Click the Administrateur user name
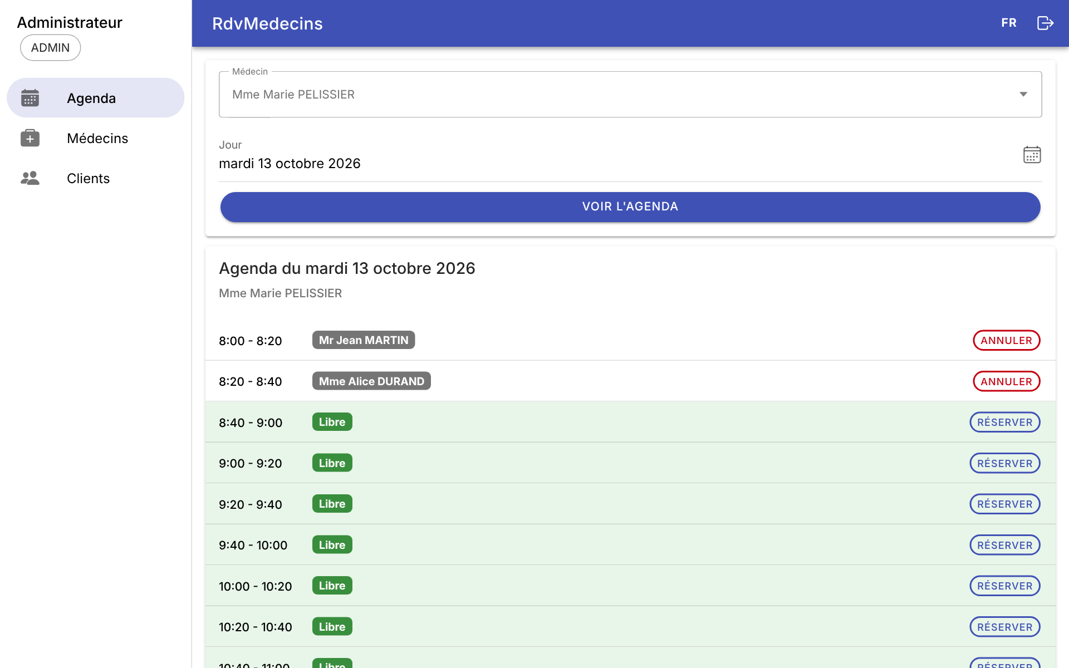 click(x=70, y=22)
